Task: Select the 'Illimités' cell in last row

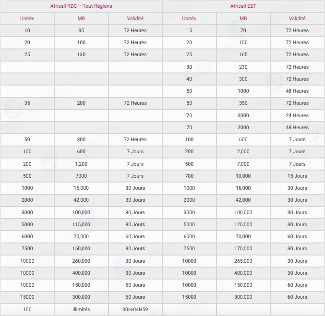Action: (x=81, y=309)
